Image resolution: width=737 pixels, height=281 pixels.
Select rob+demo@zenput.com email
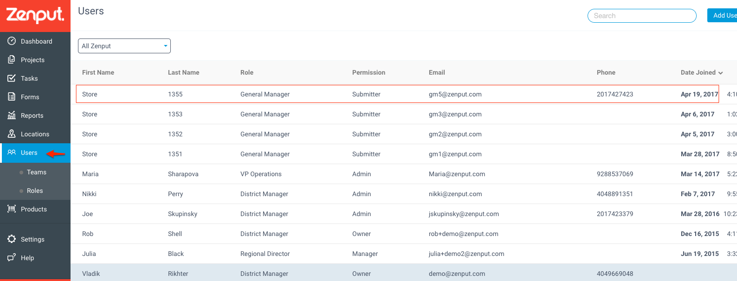pyautogui.click(x=464, y=234)
